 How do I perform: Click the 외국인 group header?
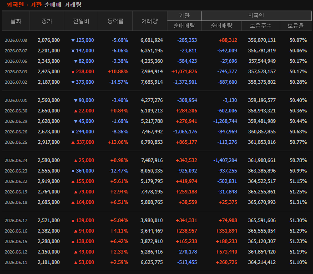pyautogui.click(x=256, y=16)
